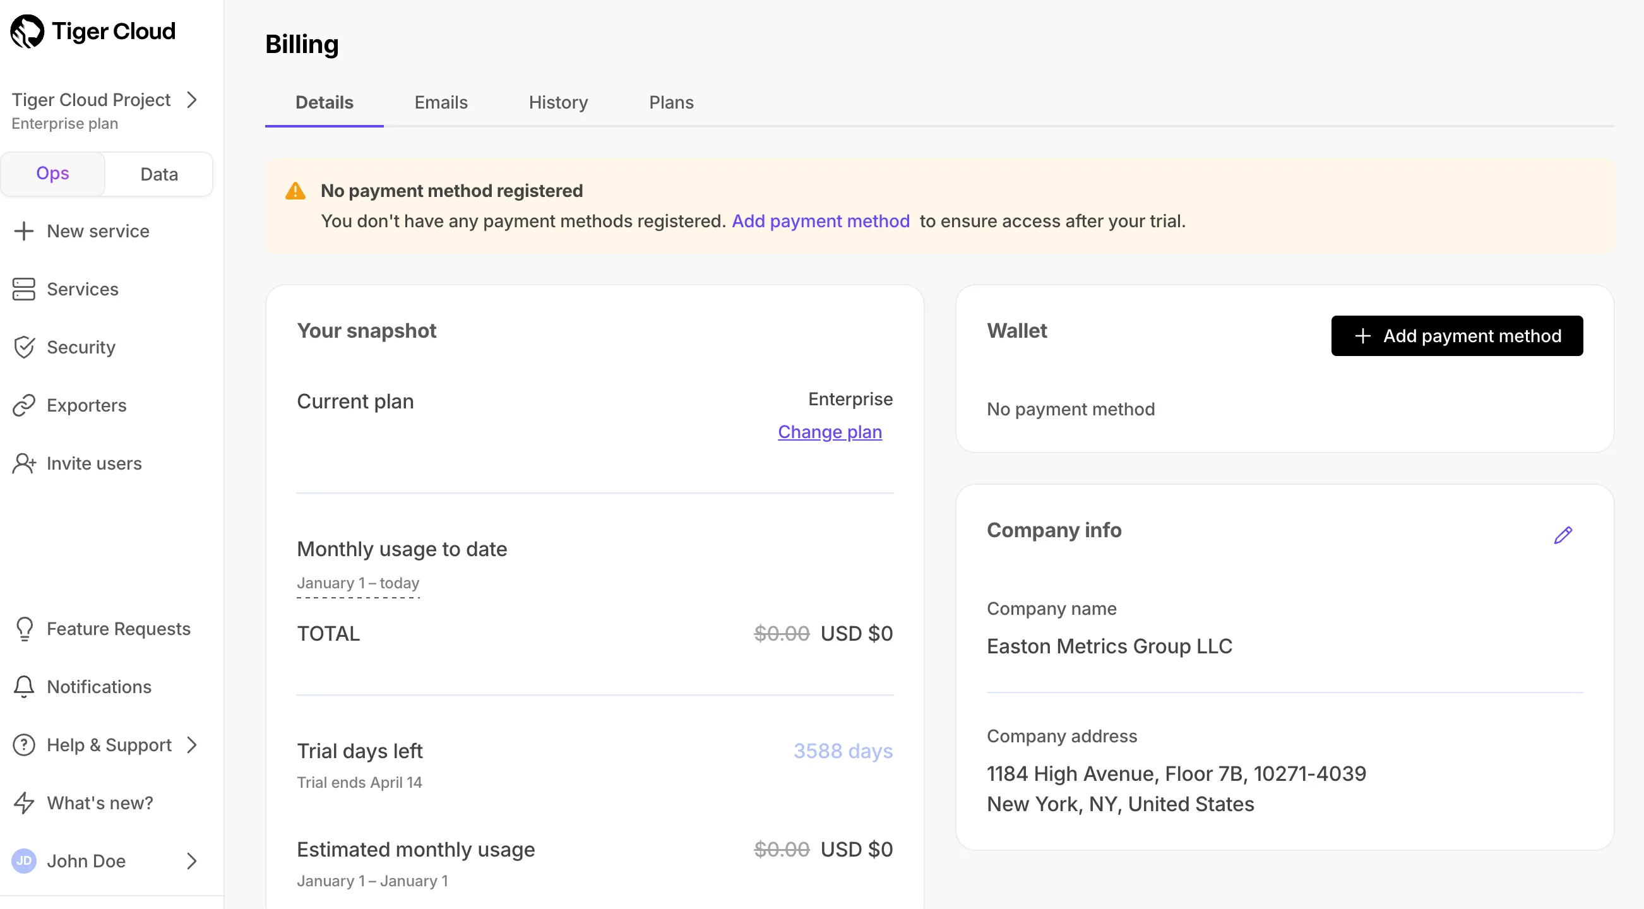Click the 'Estimated monthly usage' label
This screenshot has width=1644, height=909.
point(415,849)
